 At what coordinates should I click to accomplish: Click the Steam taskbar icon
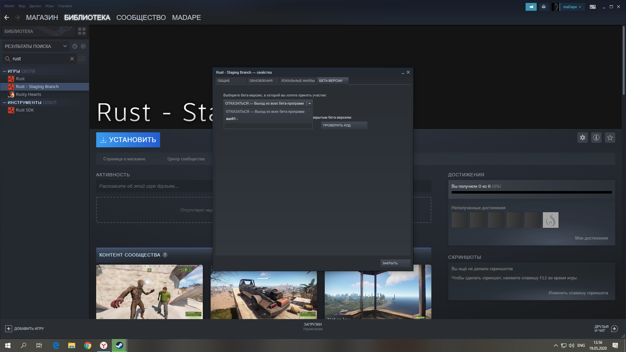tap(119, 345)
